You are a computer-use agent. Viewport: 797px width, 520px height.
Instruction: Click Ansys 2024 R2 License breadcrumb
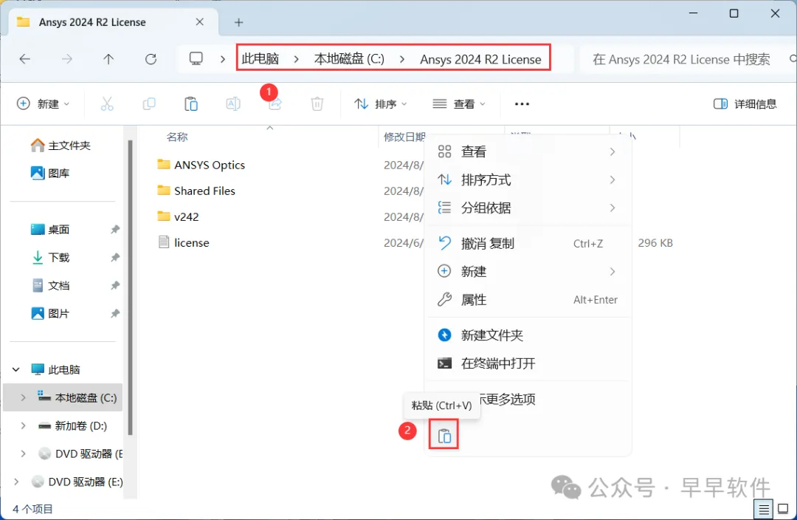click(480, 60)
